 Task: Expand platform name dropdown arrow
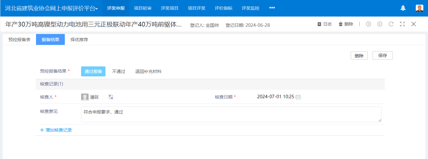click(97, 9)
